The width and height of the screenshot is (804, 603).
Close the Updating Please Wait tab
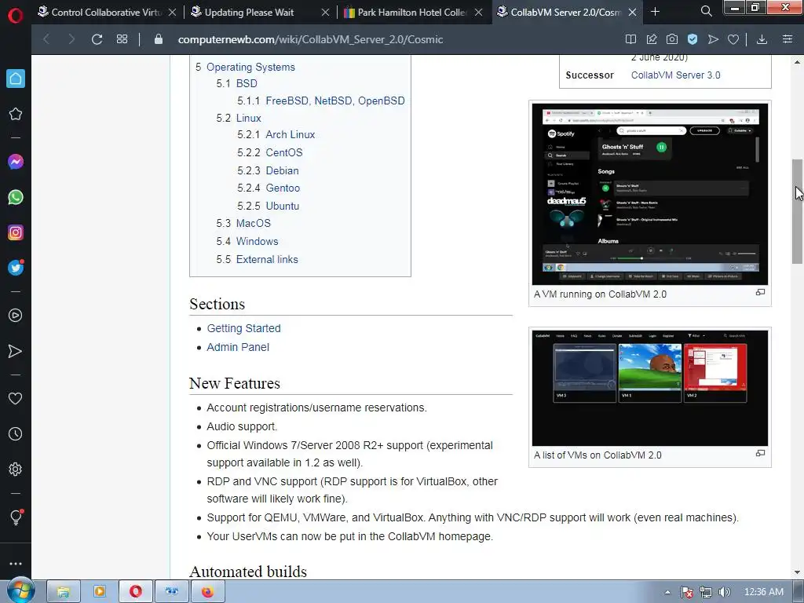[x=325, y=13]
